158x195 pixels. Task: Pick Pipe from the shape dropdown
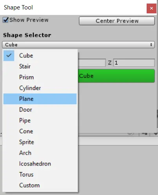pyautogui.click(x=40, y=120)
